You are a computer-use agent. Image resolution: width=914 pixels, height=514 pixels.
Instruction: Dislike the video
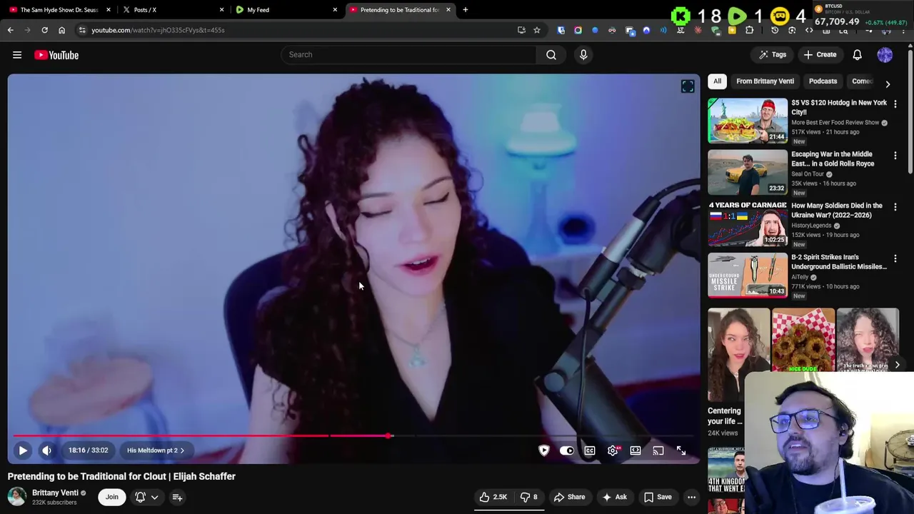point(529,497)
